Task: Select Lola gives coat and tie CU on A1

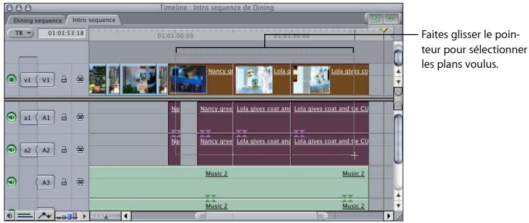Action: click(330, 117)
